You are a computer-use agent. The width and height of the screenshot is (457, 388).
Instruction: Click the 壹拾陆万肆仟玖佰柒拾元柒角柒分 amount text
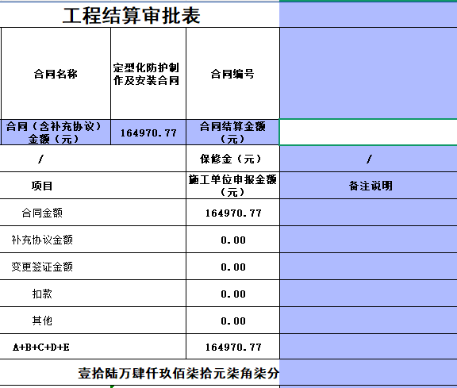click(179, 373)
